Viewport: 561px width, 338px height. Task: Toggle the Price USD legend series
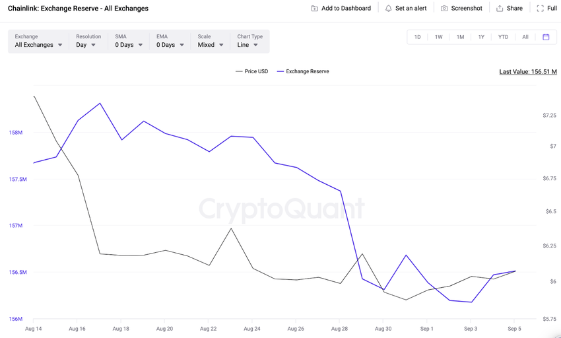point(252,71)
